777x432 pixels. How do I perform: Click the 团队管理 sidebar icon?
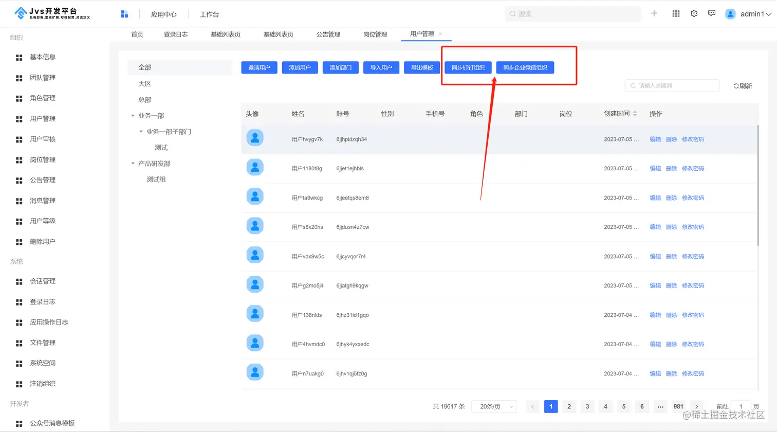[x=19, y=78]
